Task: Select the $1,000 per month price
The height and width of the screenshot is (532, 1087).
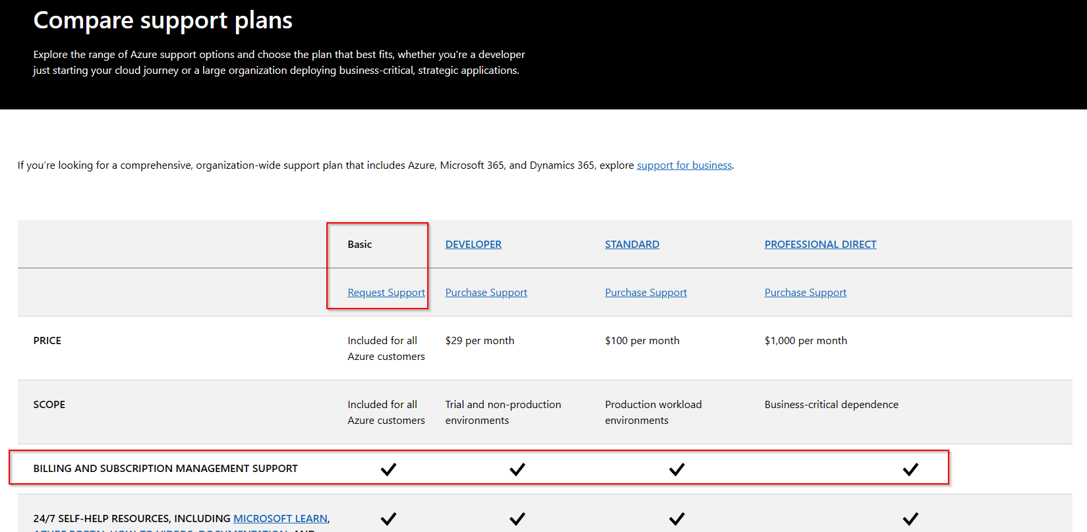Action: pyautogui.click(x=806, y=341)
